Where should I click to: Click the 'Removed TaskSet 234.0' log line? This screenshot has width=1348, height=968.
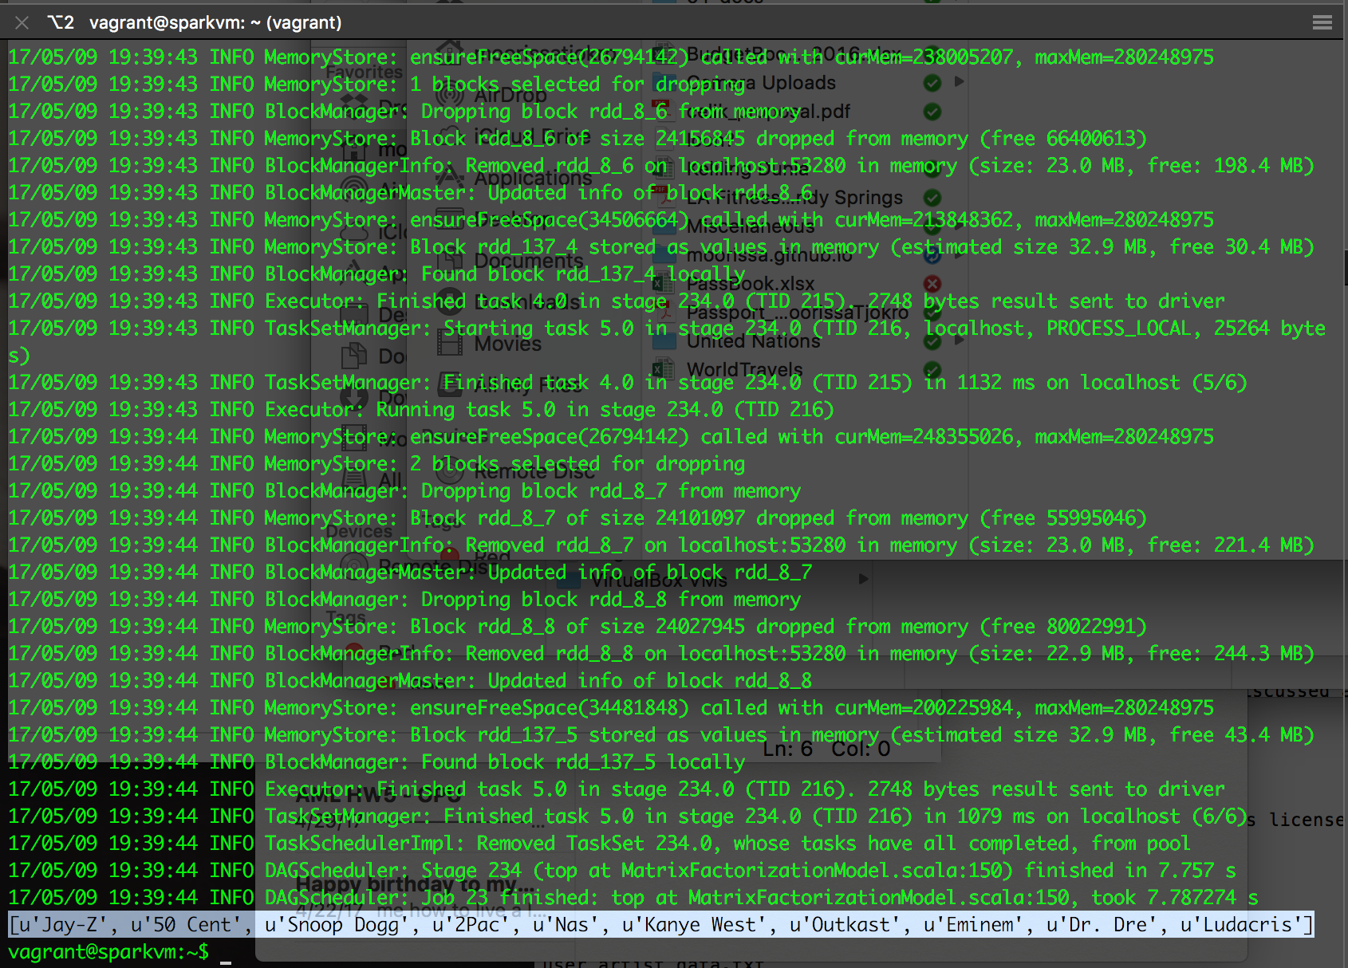tap(599, 843)
